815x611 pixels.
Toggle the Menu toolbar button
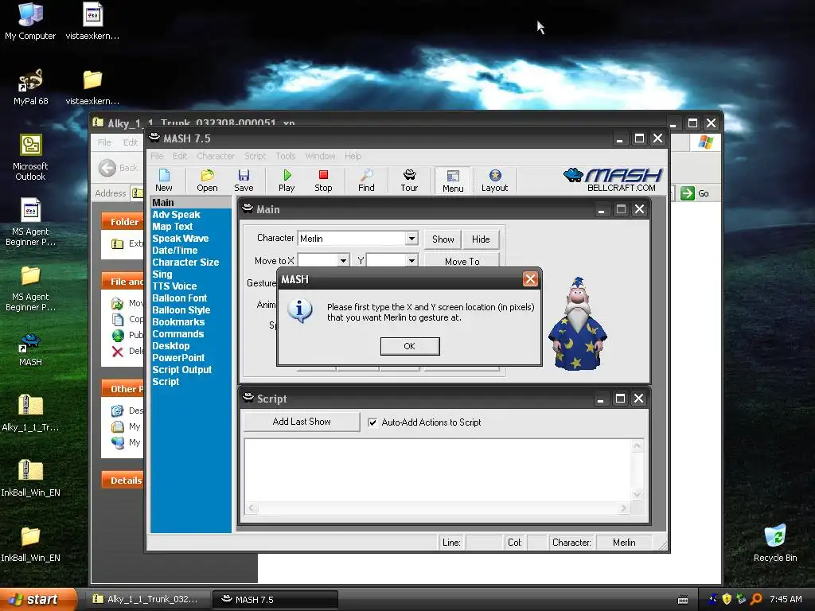click(453, 181)
